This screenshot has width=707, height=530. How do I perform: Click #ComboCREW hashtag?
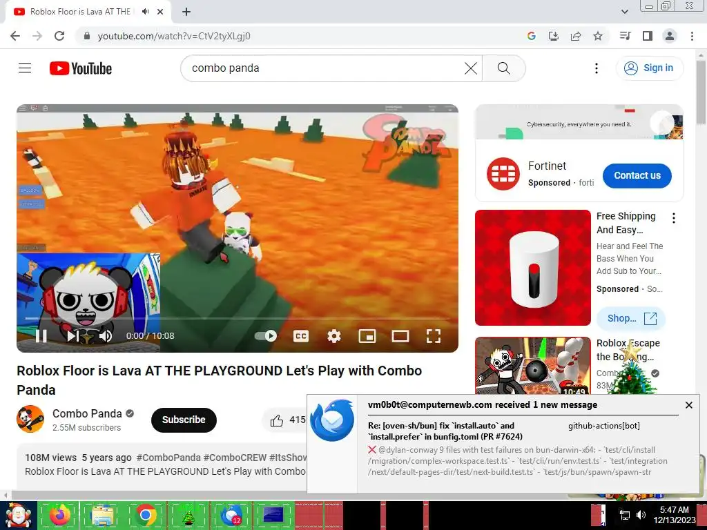point(235,458)
